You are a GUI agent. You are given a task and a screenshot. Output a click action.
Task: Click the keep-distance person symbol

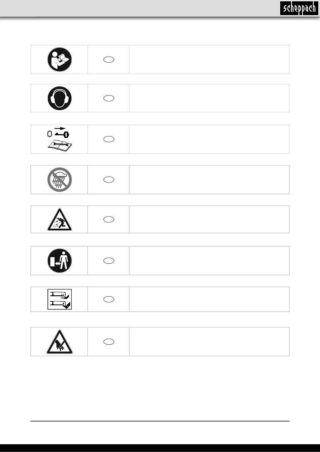59,261
